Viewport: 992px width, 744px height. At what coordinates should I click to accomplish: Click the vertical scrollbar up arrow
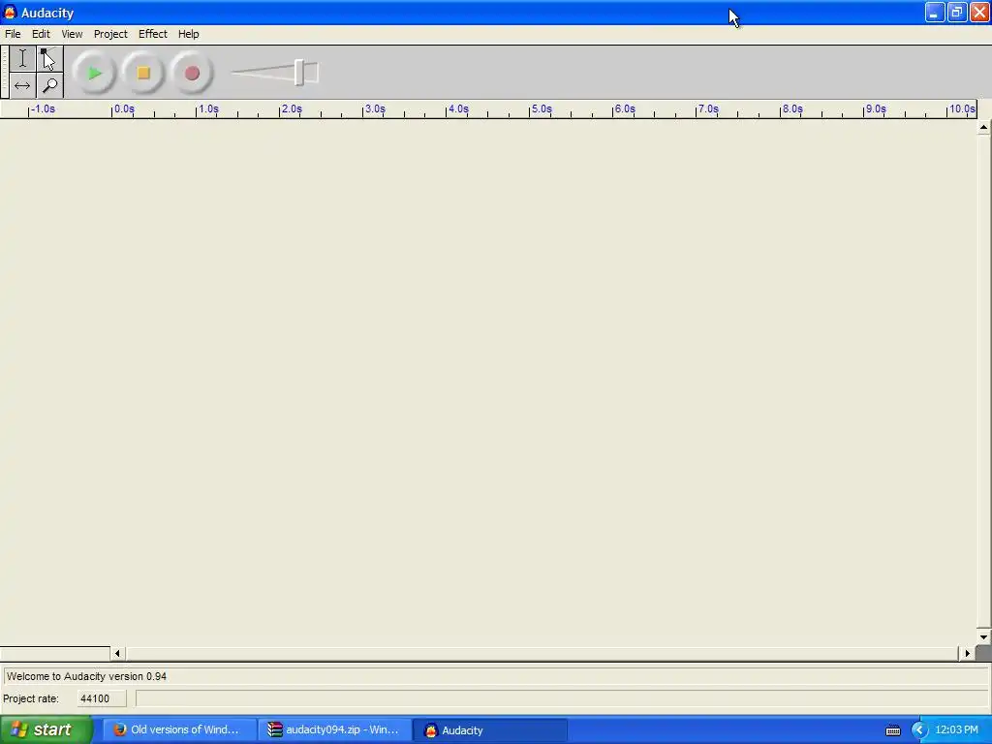click(983, 127)
